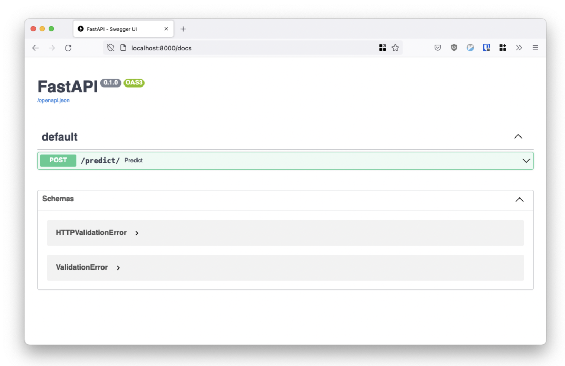Click the page info document icon
565x366 pixels.
tap(123, 48)
